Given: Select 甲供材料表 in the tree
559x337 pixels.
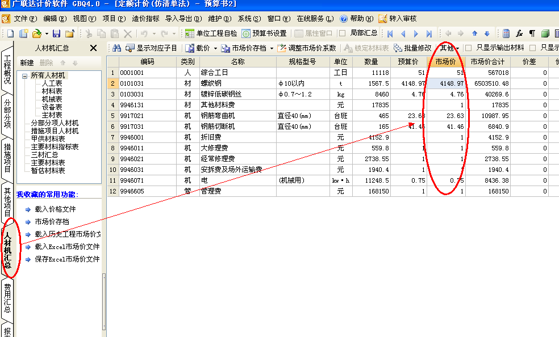Looking at the screenshot, I should coord(48,139).
